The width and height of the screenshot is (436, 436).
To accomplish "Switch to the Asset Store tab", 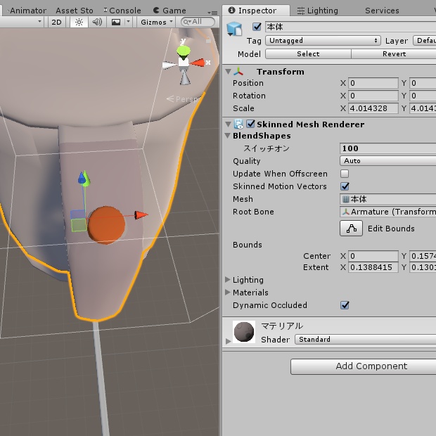I will tap(75, 11).
